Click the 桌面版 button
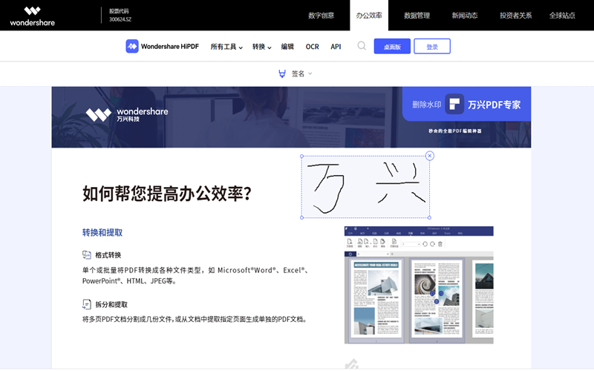This screenshot has width=594, height=371. (x=392, y=46)
